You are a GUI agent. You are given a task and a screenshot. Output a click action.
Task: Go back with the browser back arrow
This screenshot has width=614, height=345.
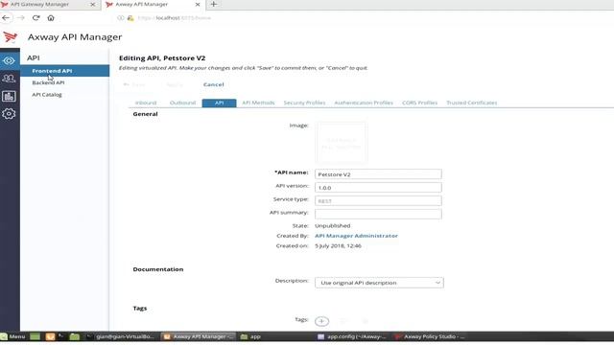click(6, 18)
